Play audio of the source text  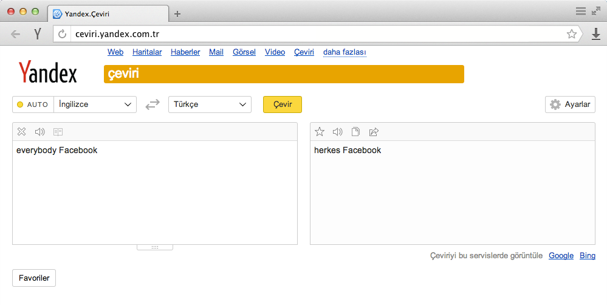[40, 132]
